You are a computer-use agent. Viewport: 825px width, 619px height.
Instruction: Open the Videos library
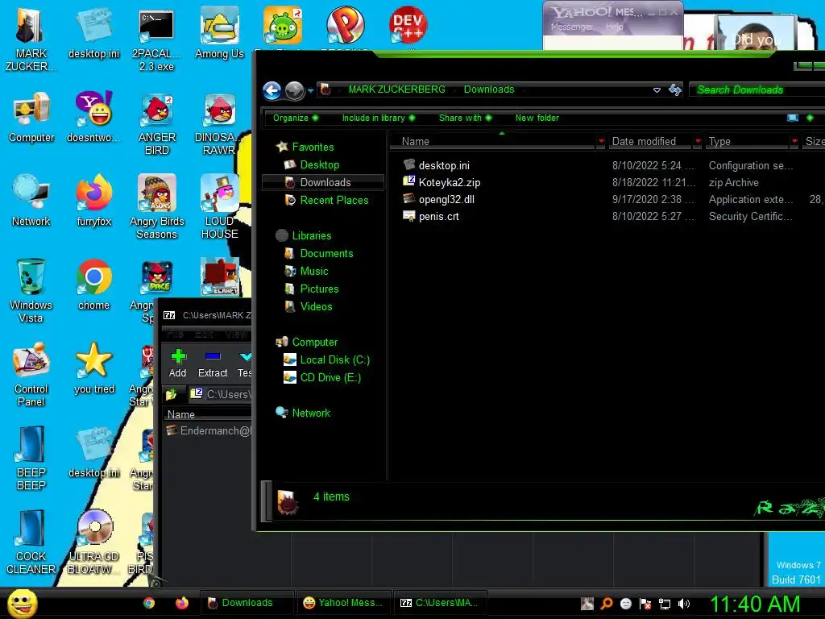pyautogui.click(x=316, y=306)
